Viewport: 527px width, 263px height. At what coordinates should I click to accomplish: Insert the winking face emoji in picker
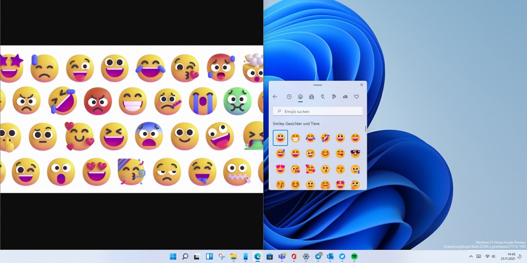(x=310, y=154)
